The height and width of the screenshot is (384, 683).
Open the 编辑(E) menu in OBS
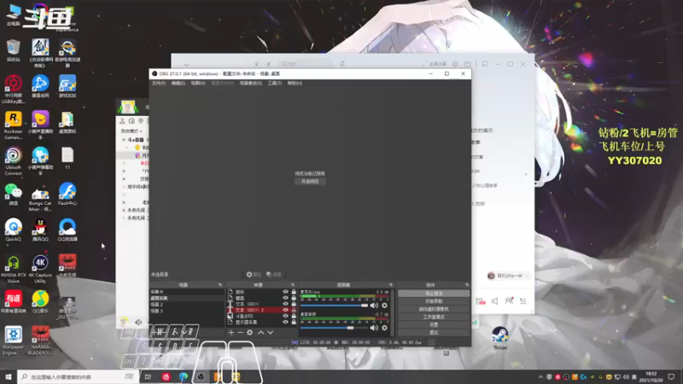click(178, 83)
